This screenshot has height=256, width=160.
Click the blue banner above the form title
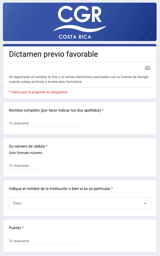(x=80, y=44)
